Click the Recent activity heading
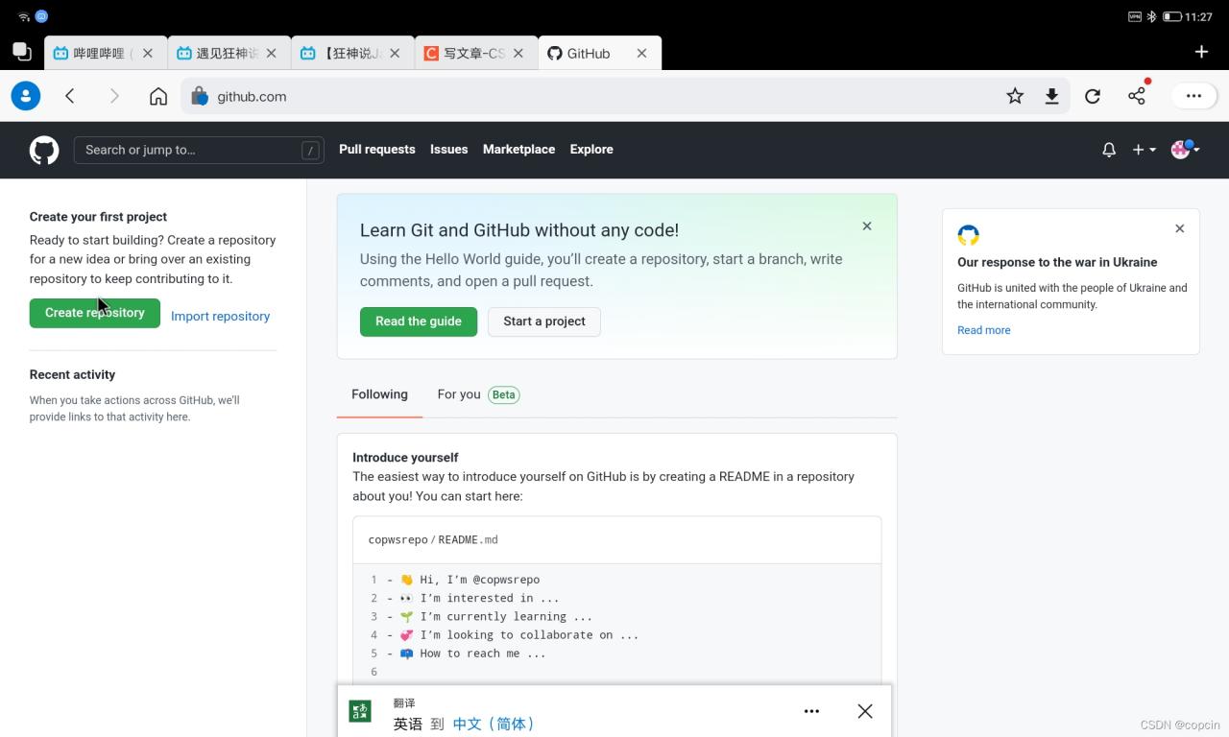Image resolution: width=1229 pixels, height=737 pixels. (72, 374)
